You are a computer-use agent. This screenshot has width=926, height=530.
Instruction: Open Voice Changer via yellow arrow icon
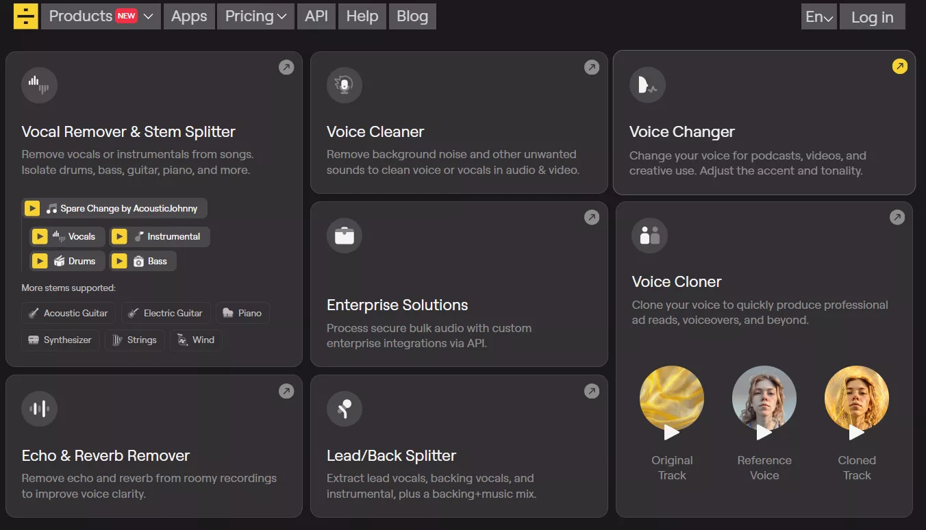pos(900,66)
